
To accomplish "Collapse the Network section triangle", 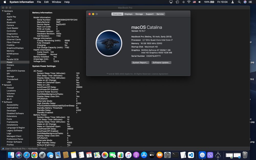I will (3, 85).
